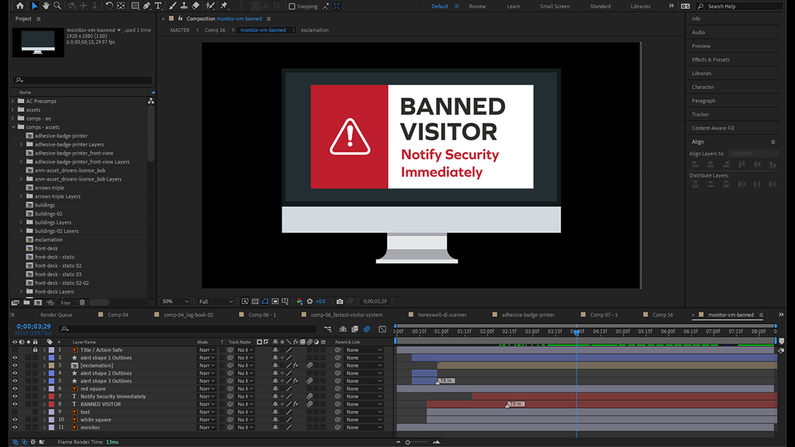Click Comp 16 in the breadcrumb navigator
This screenshot has height=447, width=795.
click(215, 30)
